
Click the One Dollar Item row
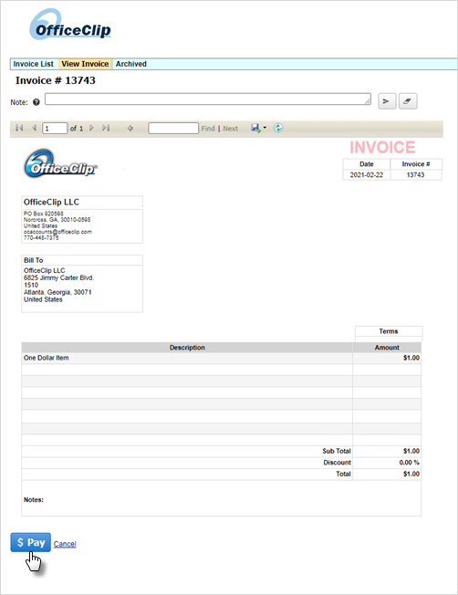(x=221, y=358)
